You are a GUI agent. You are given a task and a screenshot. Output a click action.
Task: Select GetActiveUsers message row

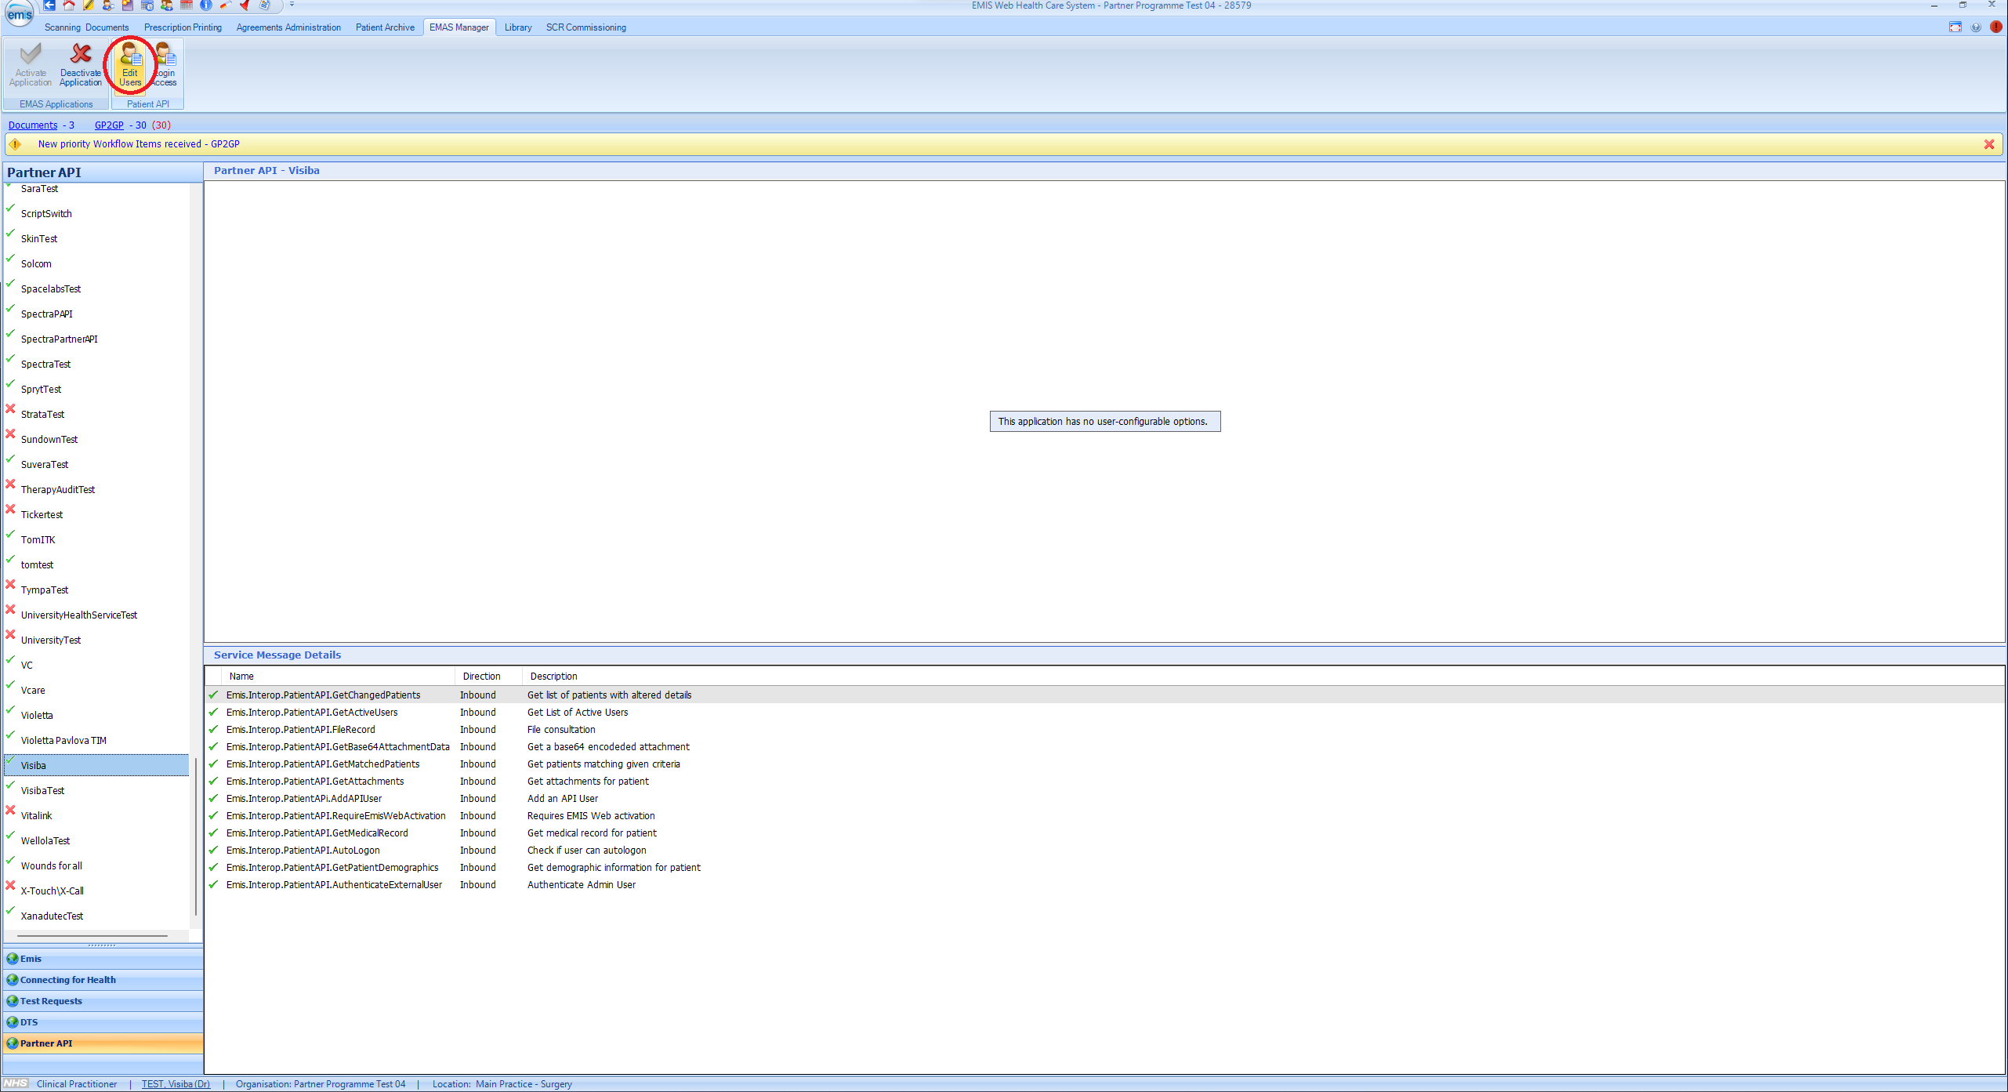click(x=1104, y=713)
